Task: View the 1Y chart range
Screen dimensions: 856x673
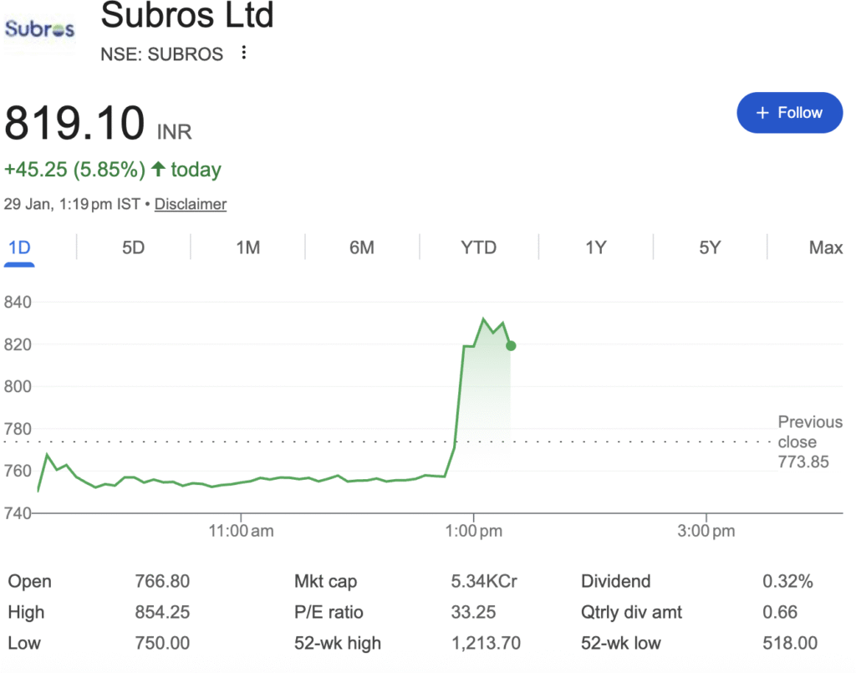Action: point(595,247)
